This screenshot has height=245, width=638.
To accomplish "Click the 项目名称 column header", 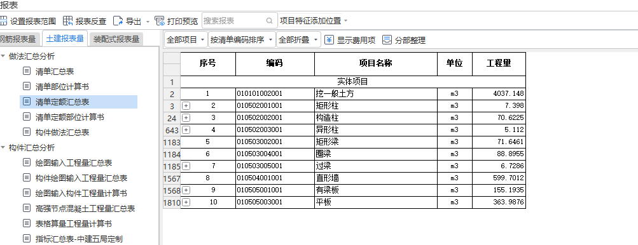I will (x=376, y=64).
